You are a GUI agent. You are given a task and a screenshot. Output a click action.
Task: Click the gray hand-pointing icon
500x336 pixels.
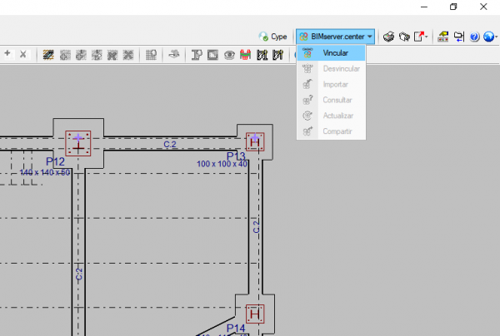pos(174,54)
